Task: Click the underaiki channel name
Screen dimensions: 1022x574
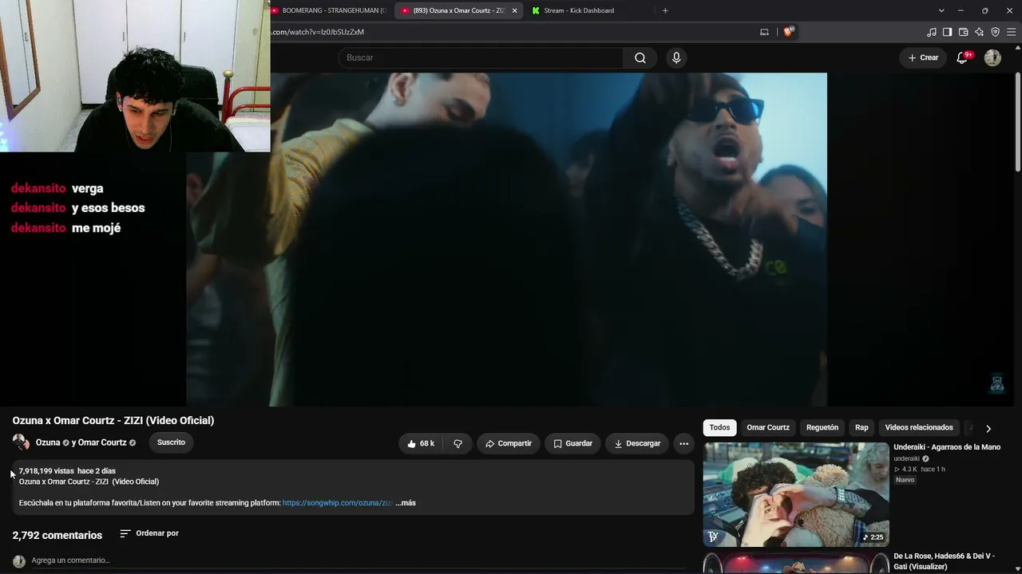Action: pos(907,458)
